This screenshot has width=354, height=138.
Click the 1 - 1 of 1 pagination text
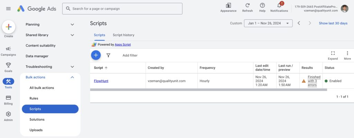[x=342, y=97]
